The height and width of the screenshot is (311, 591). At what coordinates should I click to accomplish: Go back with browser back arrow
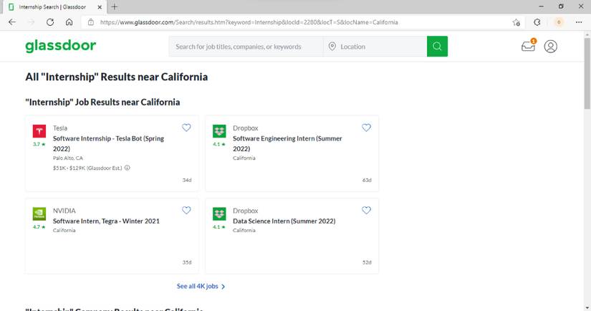point(12,22)
